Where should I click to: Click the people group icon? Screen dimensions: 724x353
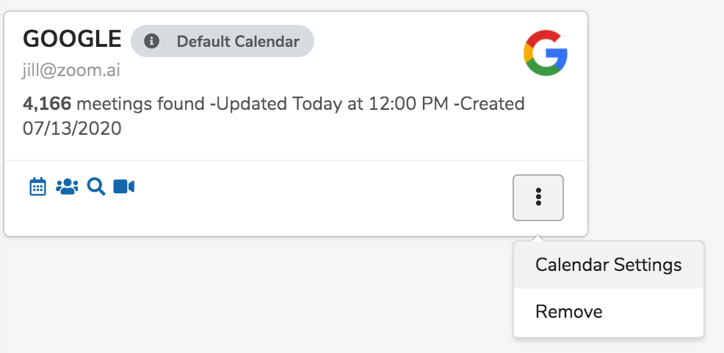[67, 187]
